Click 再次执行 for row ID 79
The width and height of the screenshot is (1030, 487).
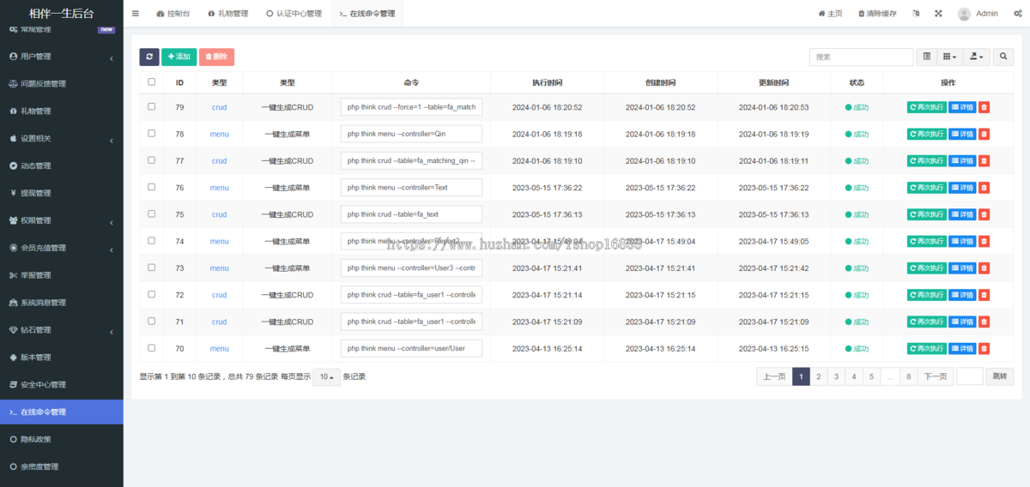pos(927,107)
